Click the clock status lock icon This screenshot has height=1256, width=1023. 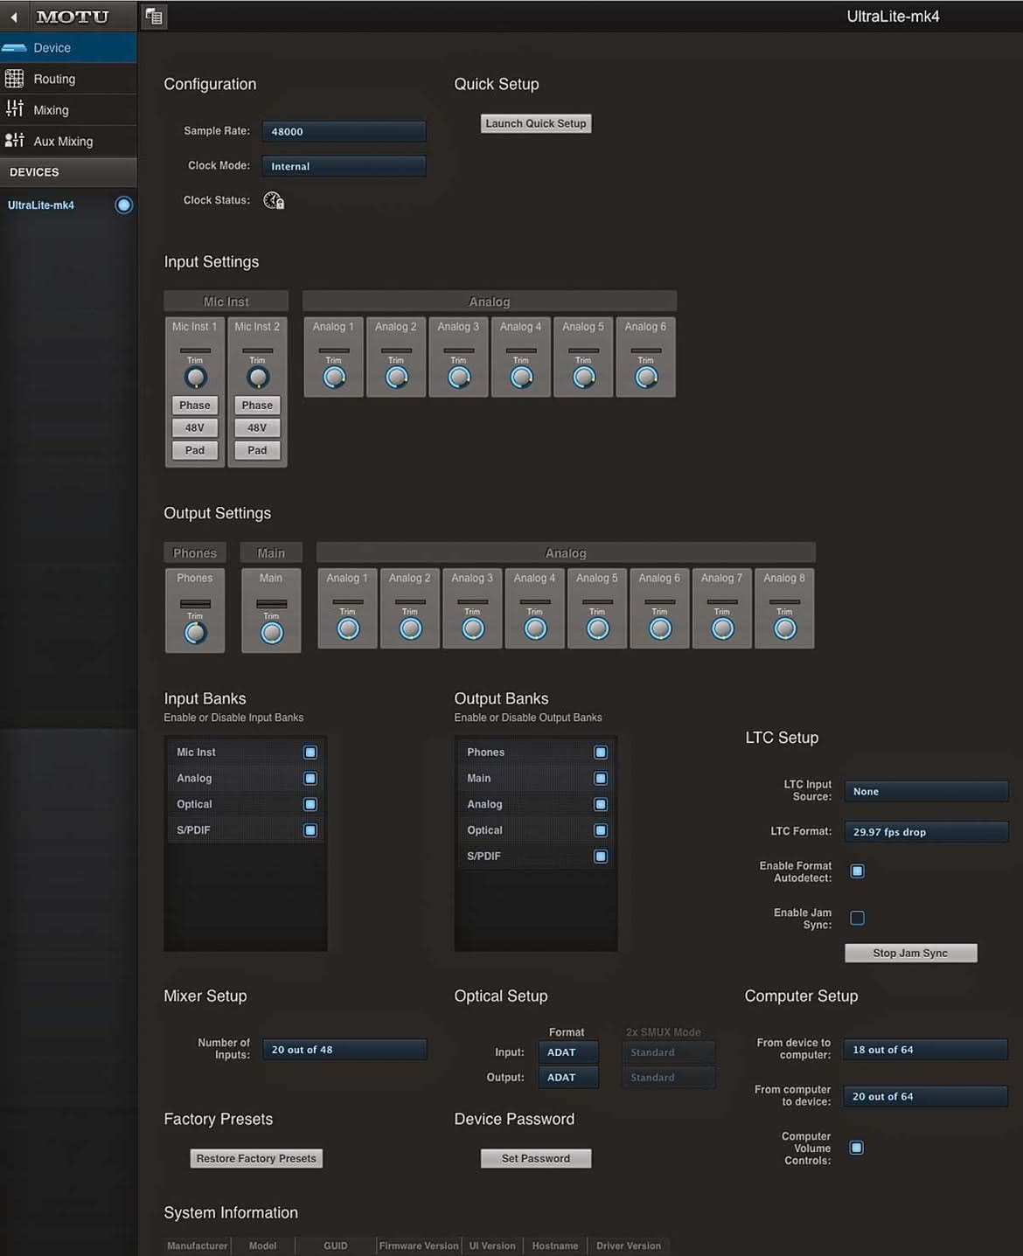(x=274, y=201)
